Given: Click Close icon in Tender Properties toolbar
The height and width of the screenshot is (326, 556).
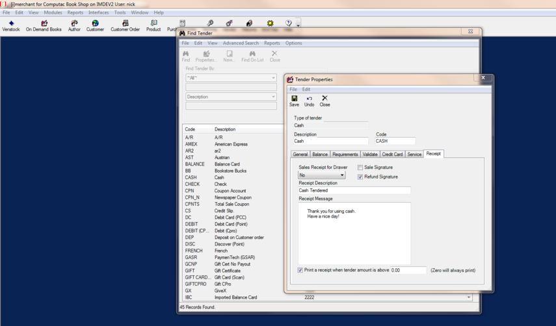Looking at the screenshot, I should [x=324, y=101].
